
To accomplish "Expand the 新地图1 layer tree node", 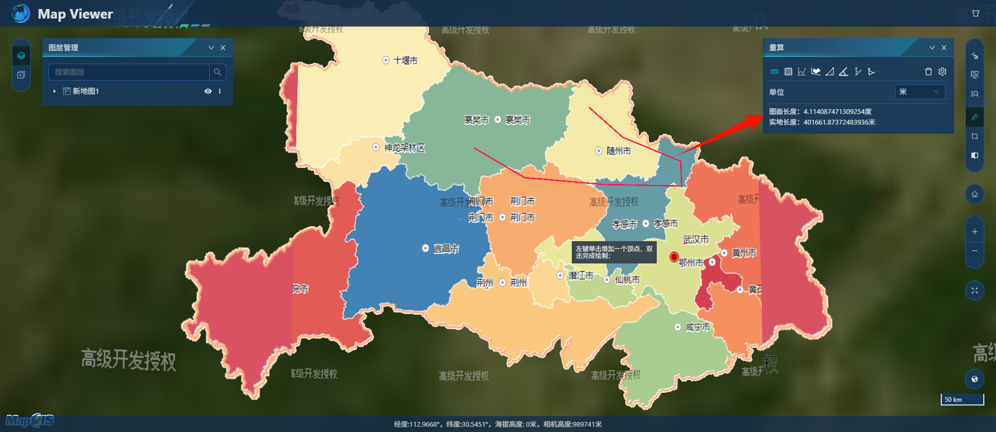I will (x=54, y=91).
